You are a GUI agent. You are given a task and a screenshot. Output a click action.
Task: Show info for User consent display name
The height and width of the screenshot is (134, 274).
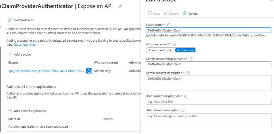point(186,96)
